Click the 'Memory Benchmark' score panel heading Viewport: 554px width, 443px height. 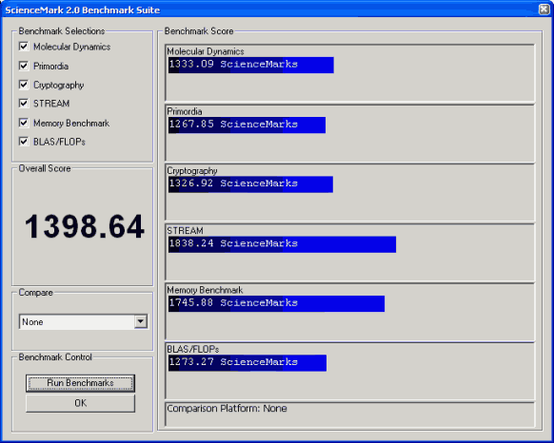[205, 290]
